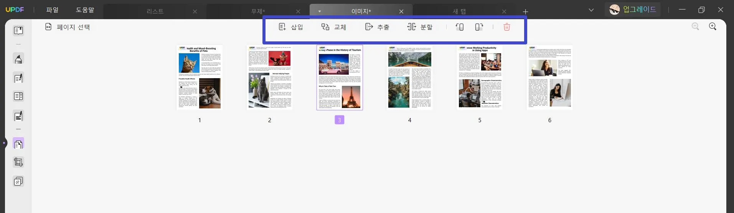Click page number 1 label
Screen dimensions: 734x213
click(x=200, y=120)
